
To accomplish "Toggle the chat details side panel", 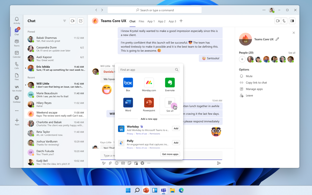I will tap(292, 21).
